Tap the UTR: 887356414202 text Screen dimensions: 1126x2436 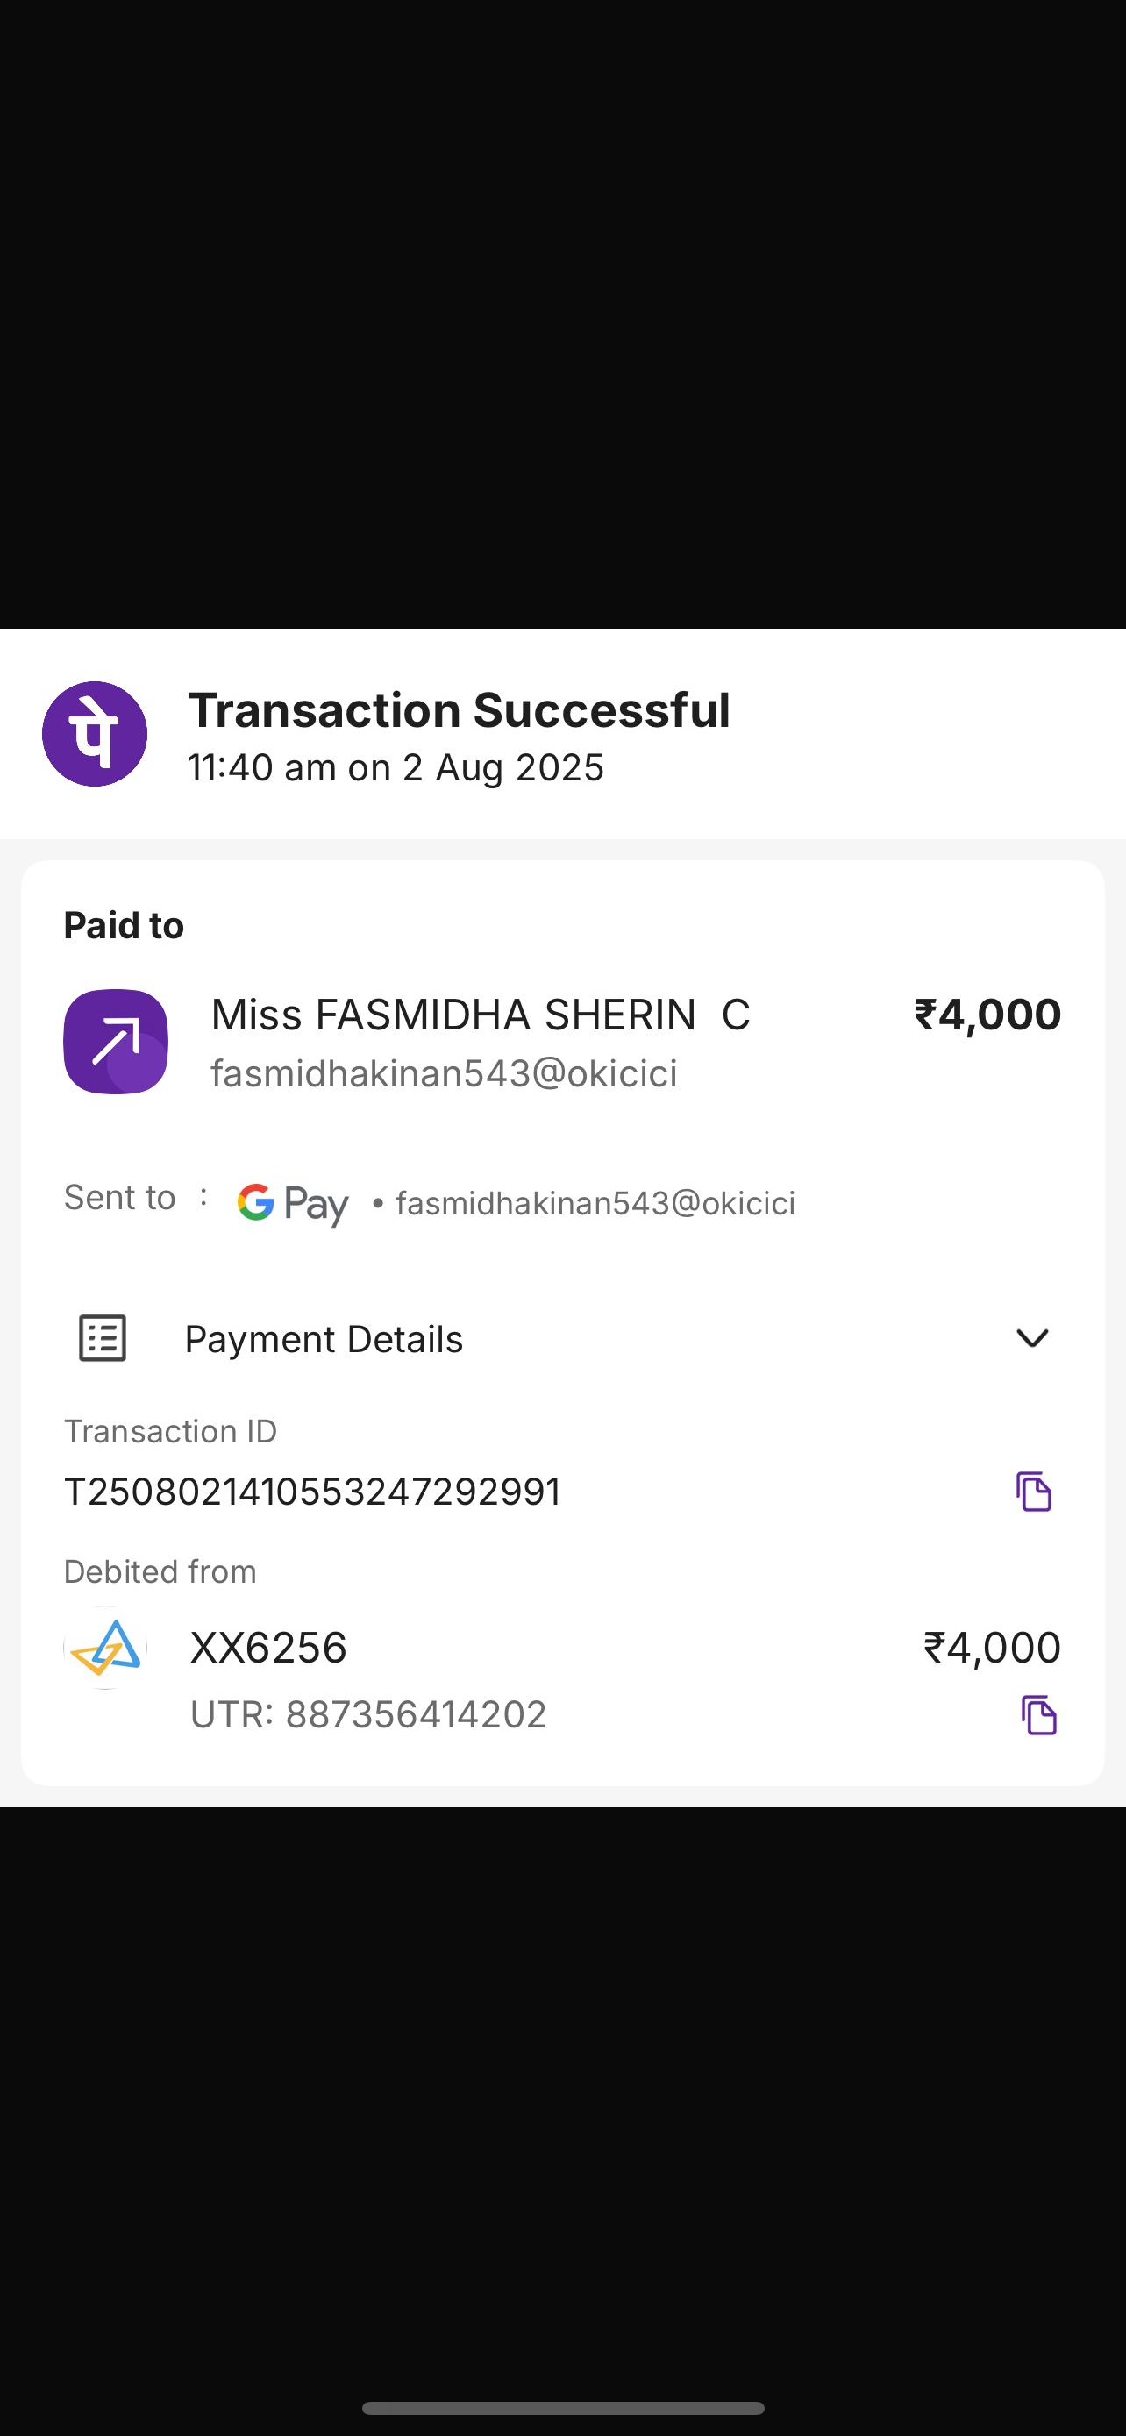pos(367,1714)
